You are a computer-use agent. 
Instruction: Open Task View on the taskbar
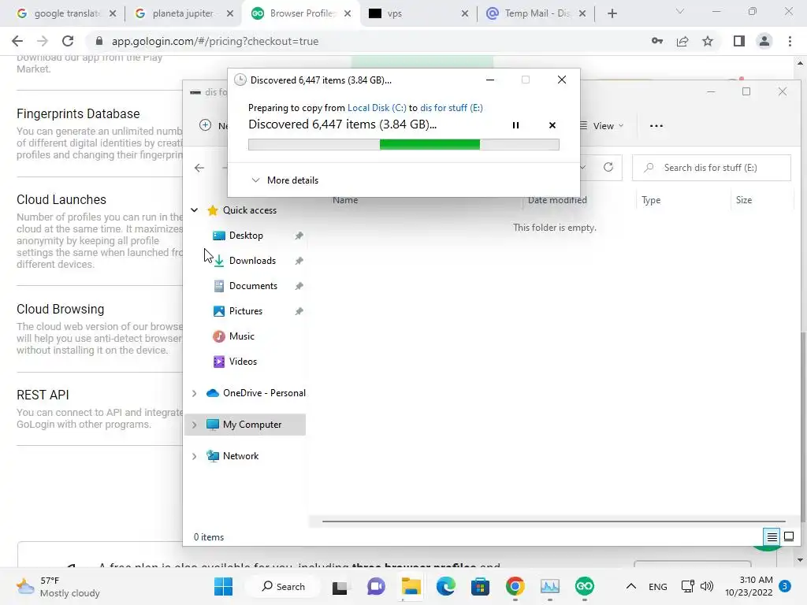tap(340, 586)
